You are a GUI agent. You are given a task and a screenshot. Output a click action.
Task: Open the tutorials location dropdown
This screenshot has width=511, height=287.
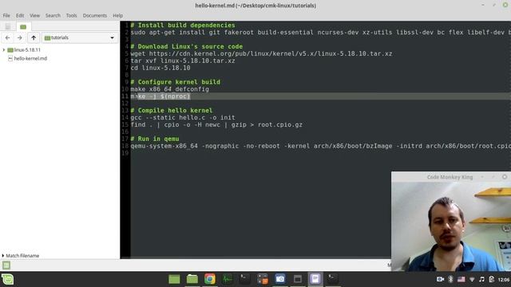[80, 37]
